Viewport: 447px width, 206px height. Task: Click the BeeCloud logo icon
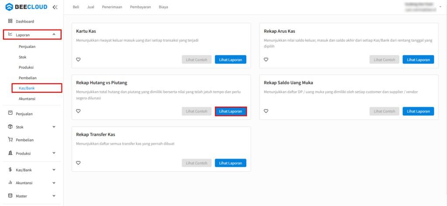(9, 7)
